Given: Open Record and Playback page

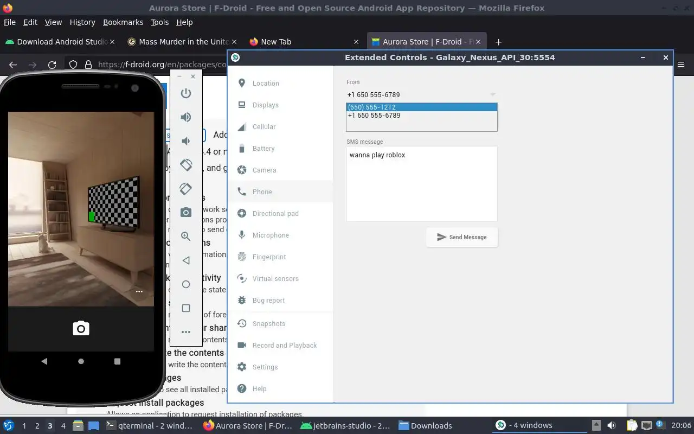Looking at the screenshot, I should pos(280,345).
